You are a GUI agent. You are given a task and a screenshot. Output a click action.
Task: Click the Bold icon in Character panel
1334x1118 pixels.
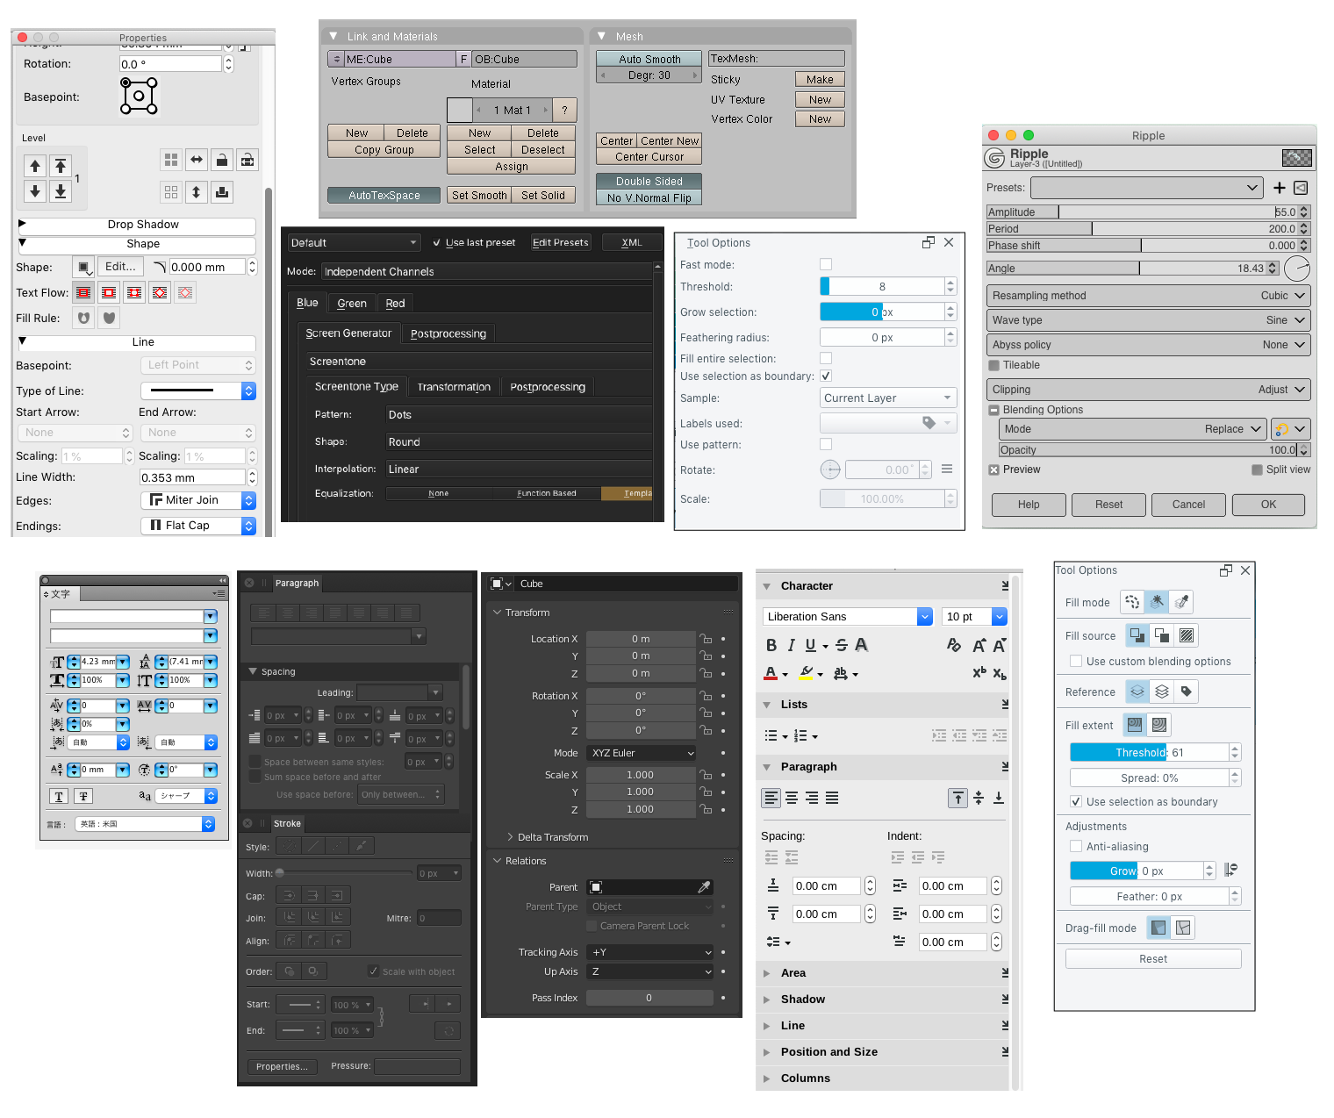click(x=771, y=645)
